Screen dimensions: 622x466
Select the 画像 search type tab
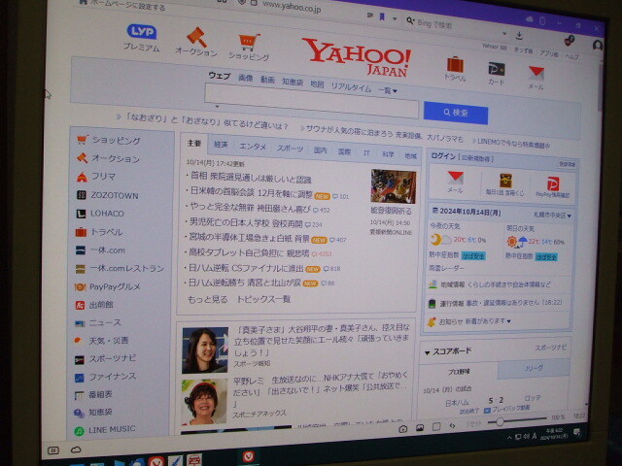pyautogui.click(x=246, y=78)
